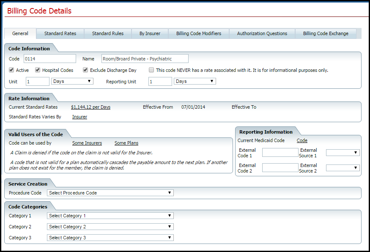Go to the By Insurer tab
The image size is (370, 252).
(150, 33)
